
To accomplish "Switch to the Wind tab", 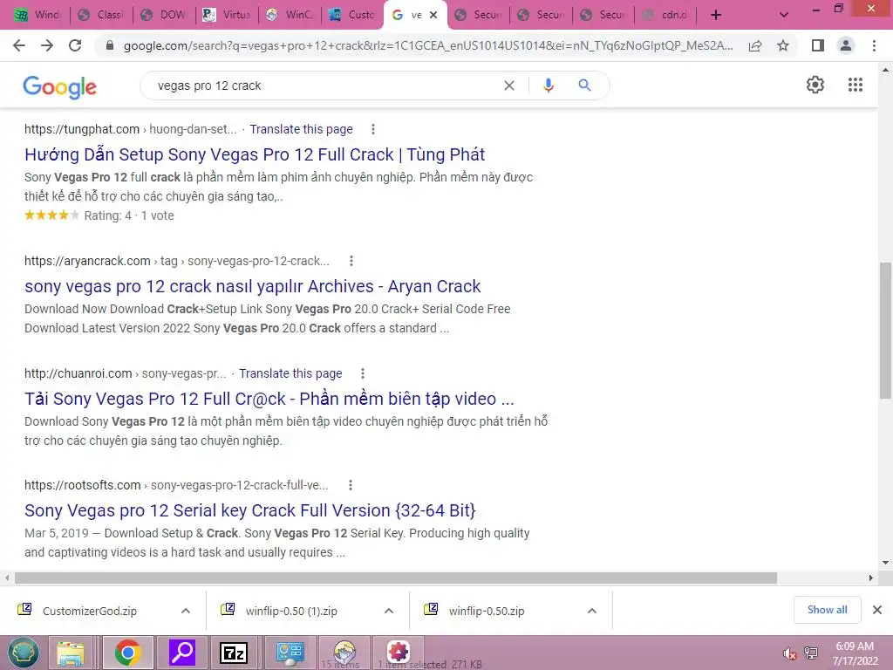I will [38, 15].
